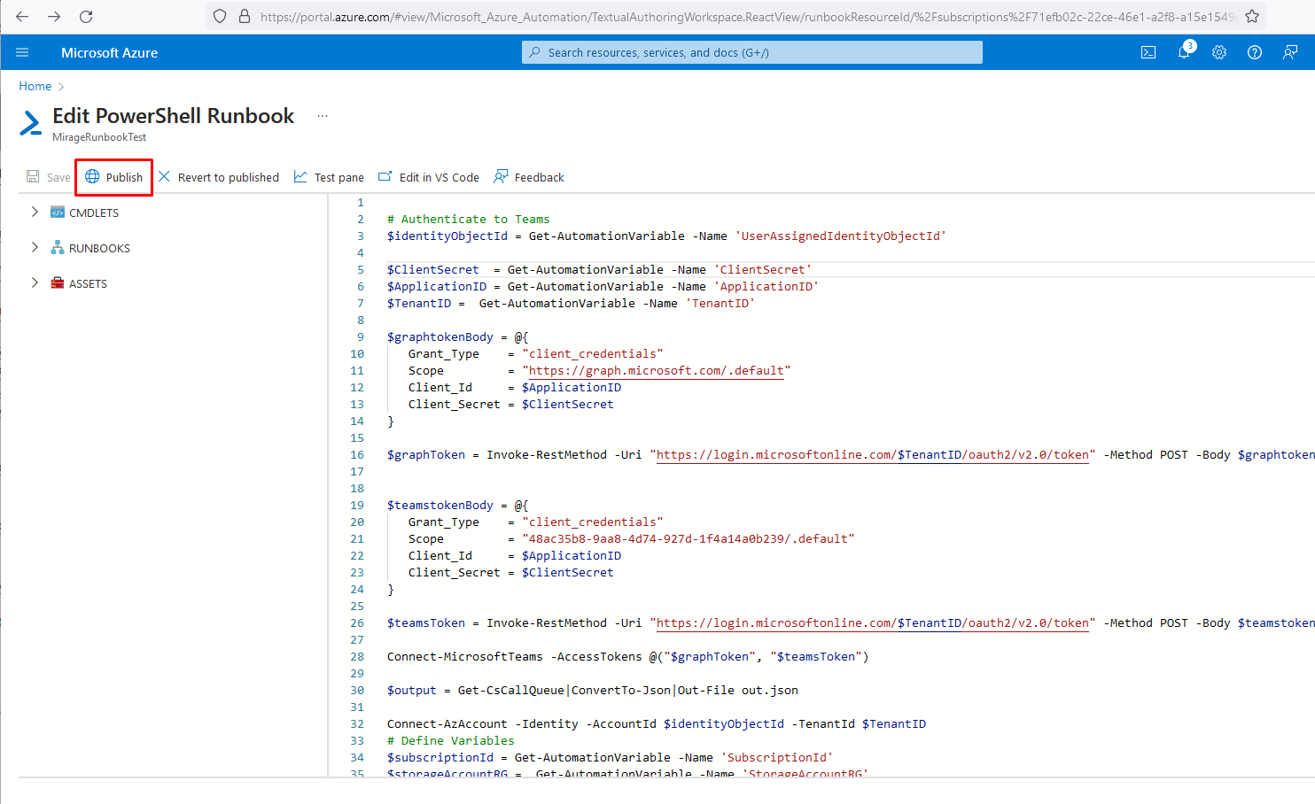Open the feedback person icon in header
The width and height of the screenshot is (1315, 804).
pos(1290,52)
